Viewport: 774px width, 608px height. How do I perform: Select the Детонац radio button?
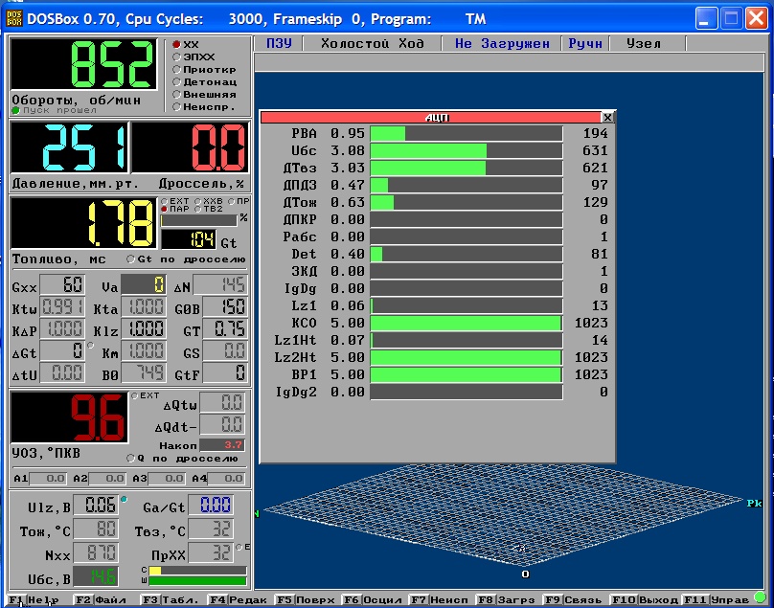[x=176, y=82]
